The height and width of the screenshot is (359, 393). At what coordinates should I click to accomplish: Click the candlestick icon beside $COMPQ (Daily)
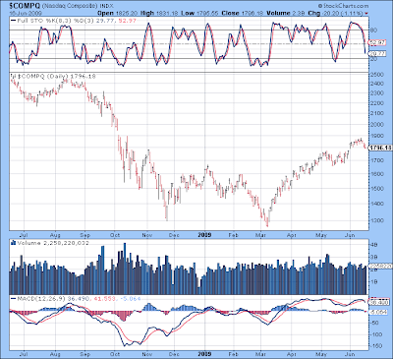coord(14,77)
